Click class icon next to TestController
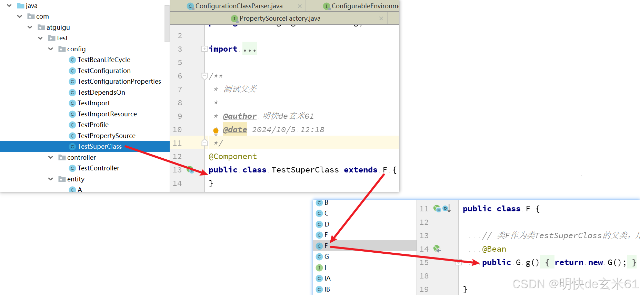 coord(72,168)
